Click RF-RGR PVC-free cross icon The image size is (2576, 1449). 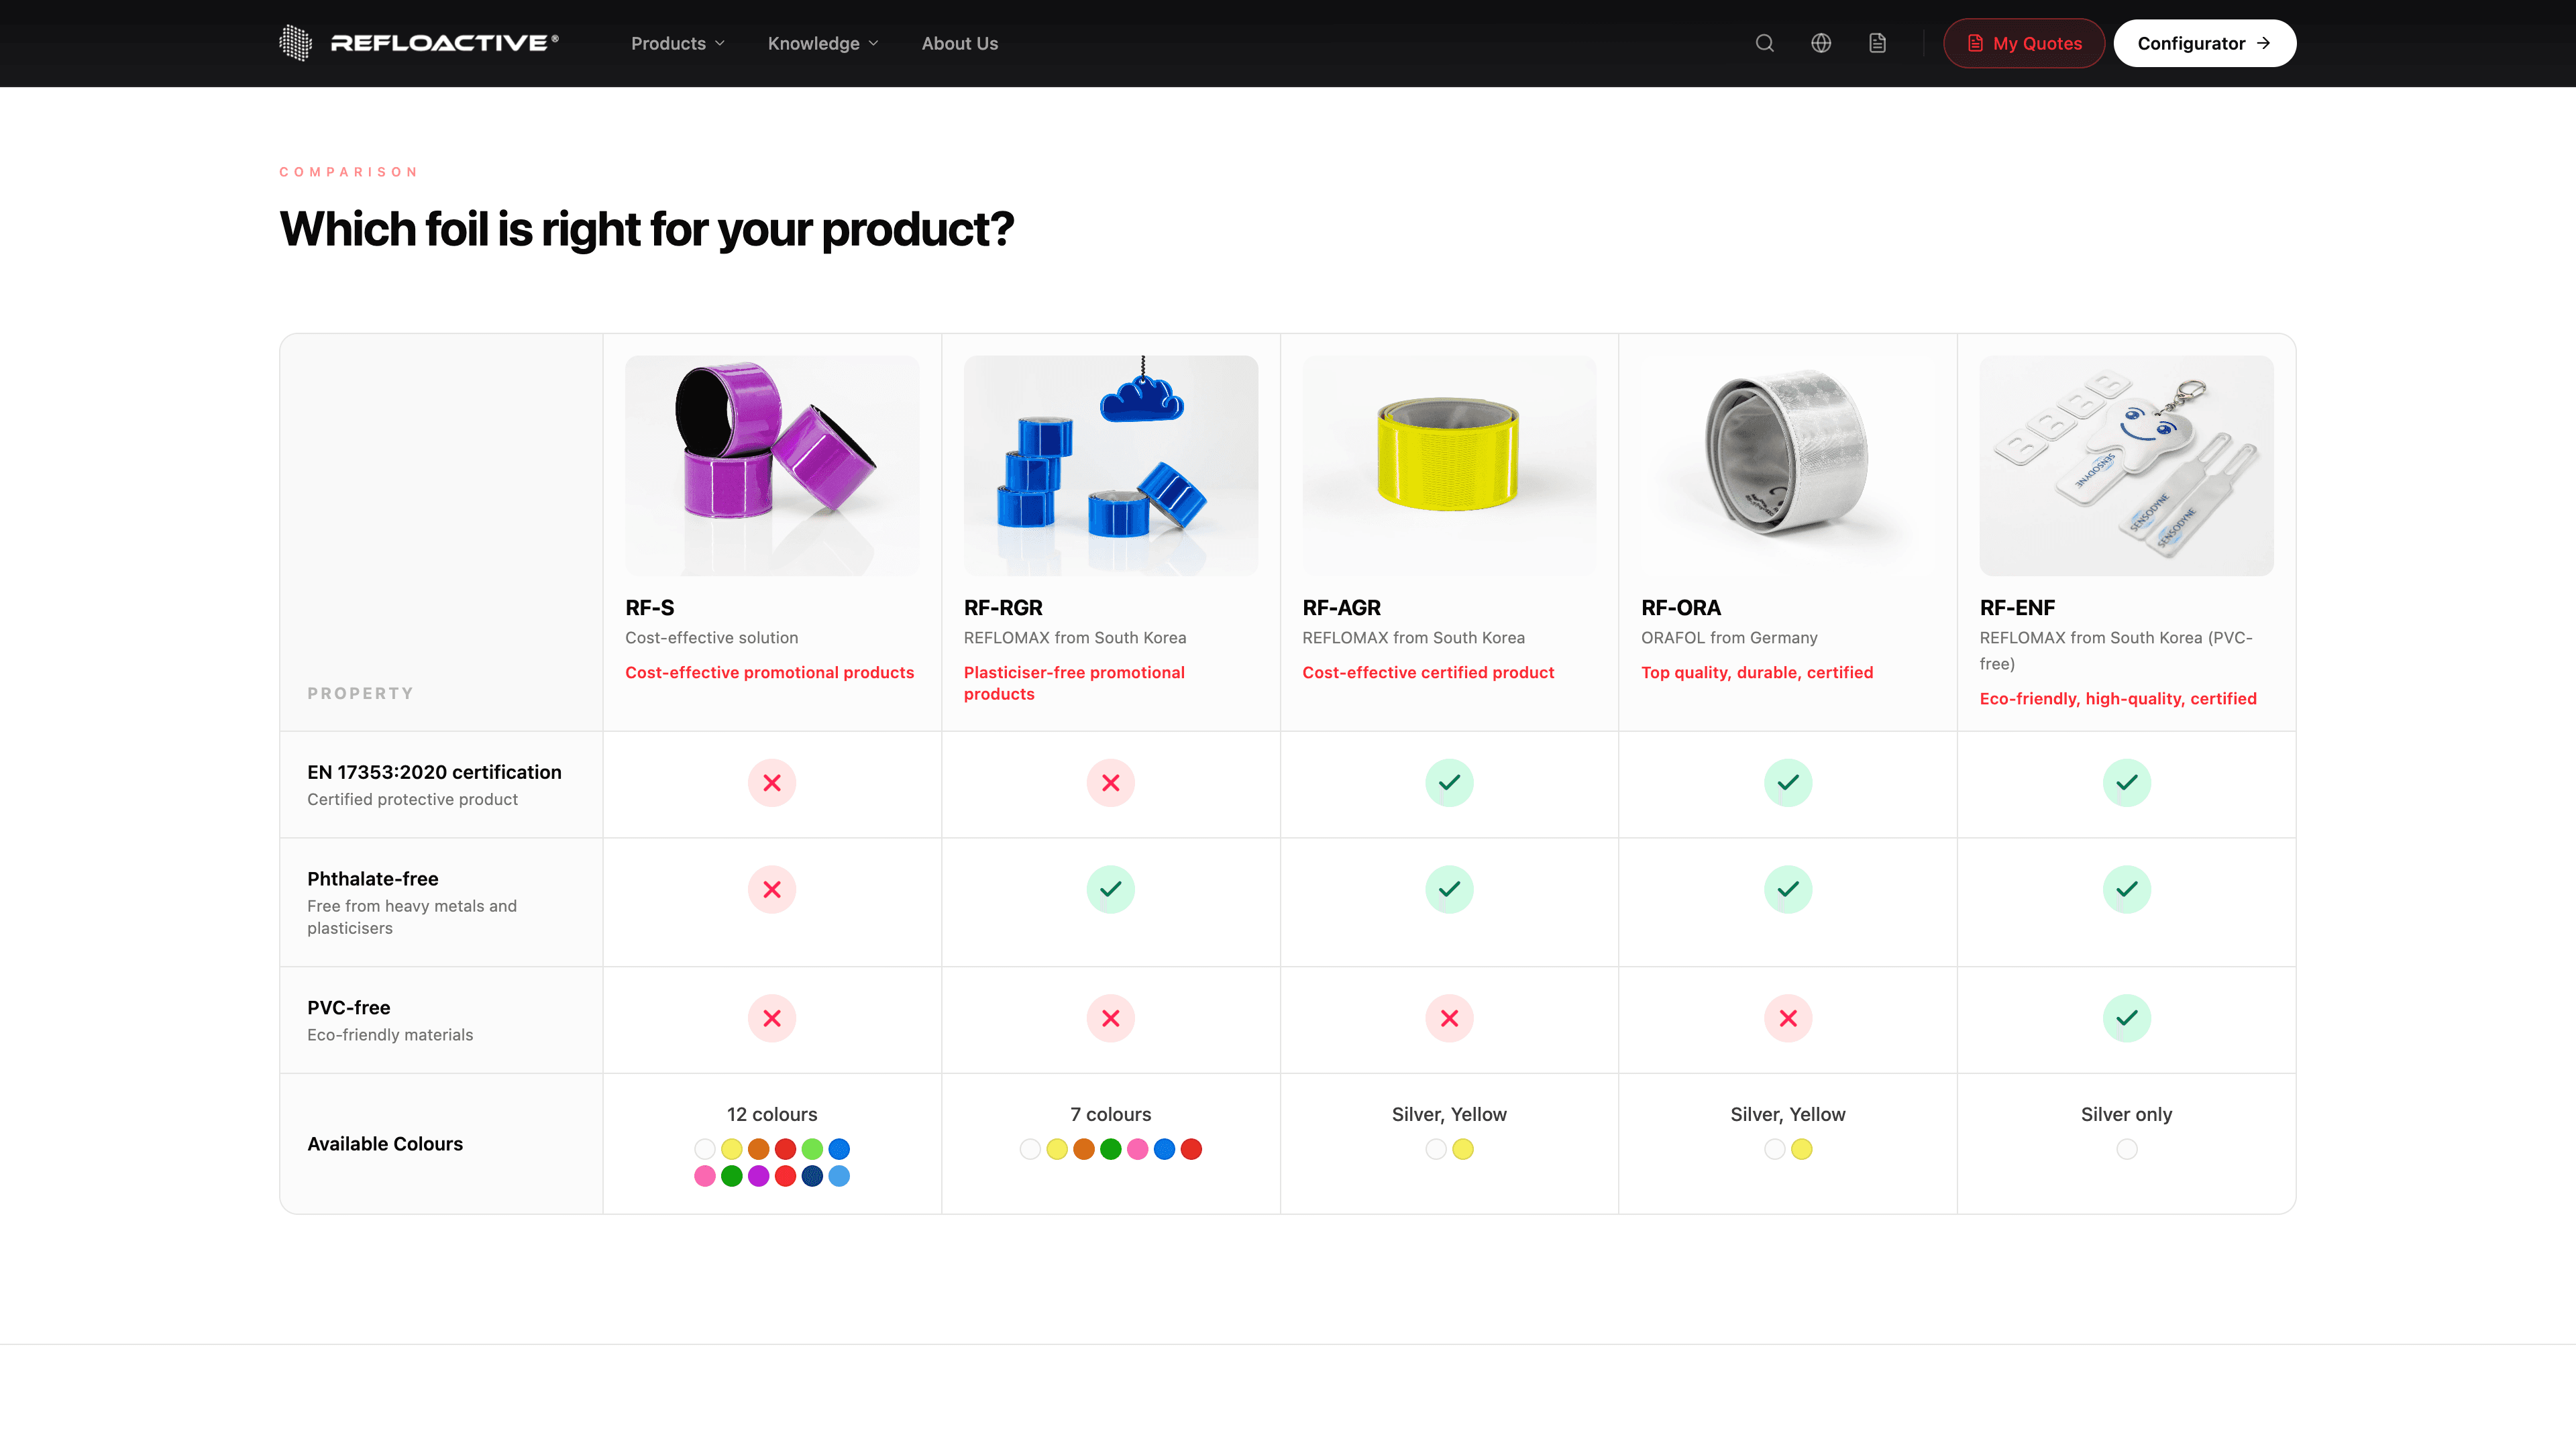click(x=1110, y=1018)
